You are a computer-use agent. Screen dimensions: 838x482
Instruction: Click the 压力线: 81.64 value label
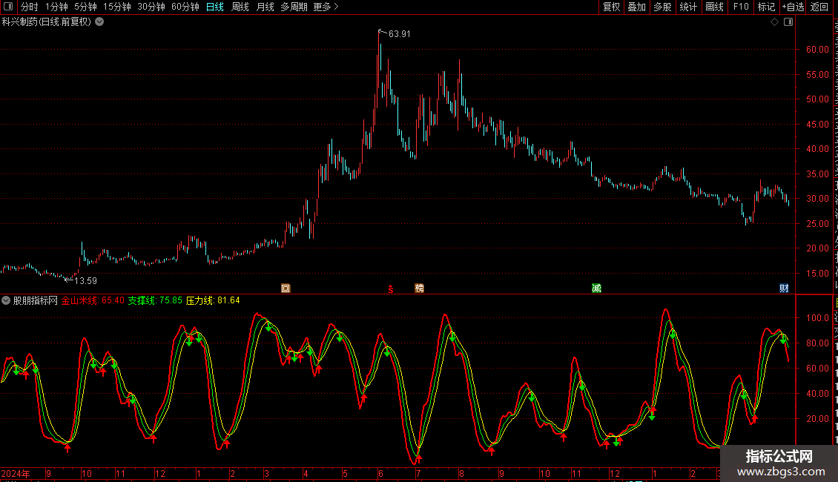coord(213,300)
